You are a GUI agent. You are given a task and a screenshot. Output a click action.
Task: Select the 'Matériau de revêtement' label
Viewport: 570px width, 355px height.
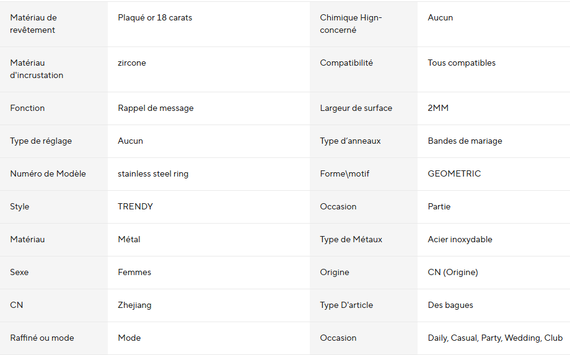pyautogui.click(x=33, y=24)
